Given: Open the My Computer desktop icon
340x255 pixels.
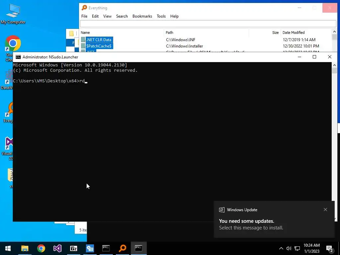Looking at the screenshot, I should pos(13,13).
